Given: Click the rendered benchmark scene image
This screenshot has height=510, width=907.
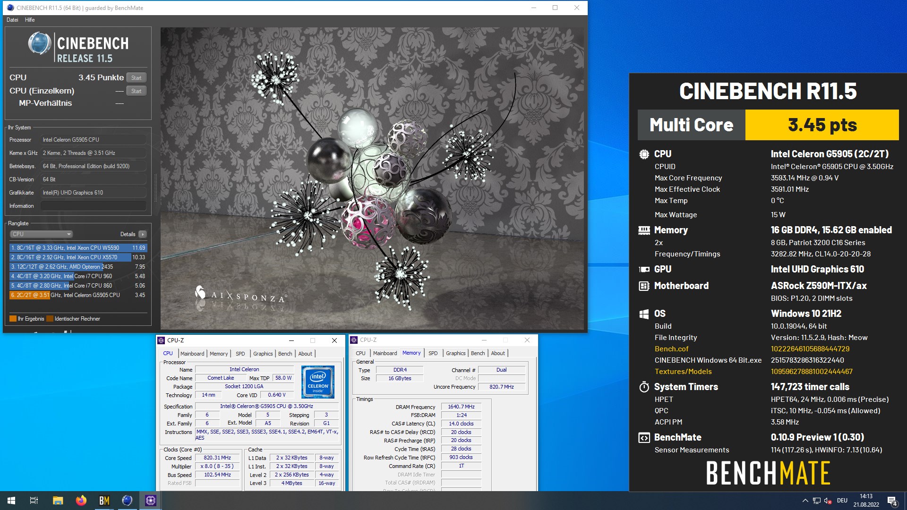Looking at the screenshot, I should coord(372,178).
